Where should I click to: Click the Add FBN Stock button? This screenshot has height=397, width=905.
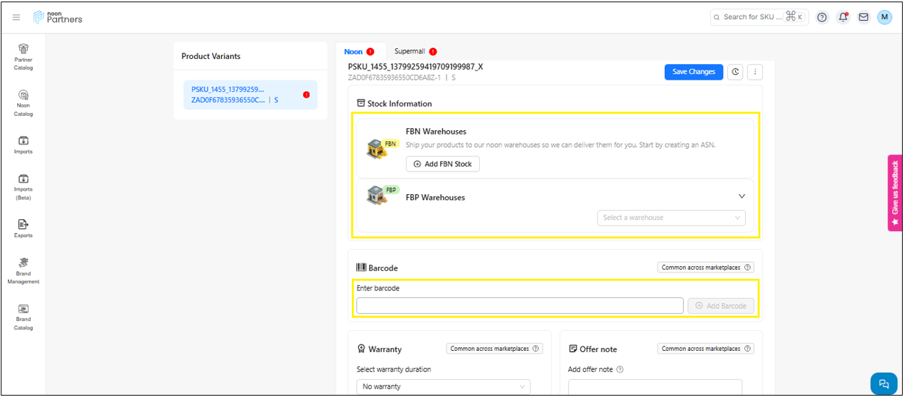(x=443, y=164)
